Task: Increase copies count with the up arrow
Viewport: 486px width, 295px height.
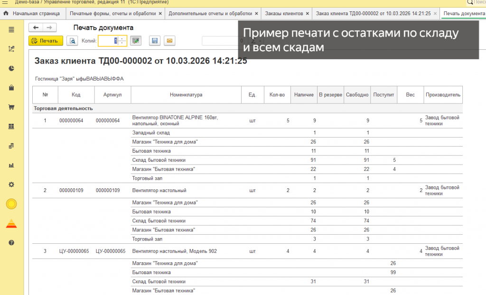Action: pyautogui.click(x=121, y=38)
